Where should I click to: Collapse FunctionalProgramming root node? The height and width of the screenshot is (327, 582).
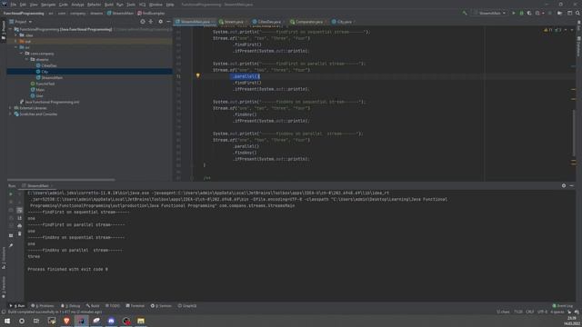coord(10,29)
